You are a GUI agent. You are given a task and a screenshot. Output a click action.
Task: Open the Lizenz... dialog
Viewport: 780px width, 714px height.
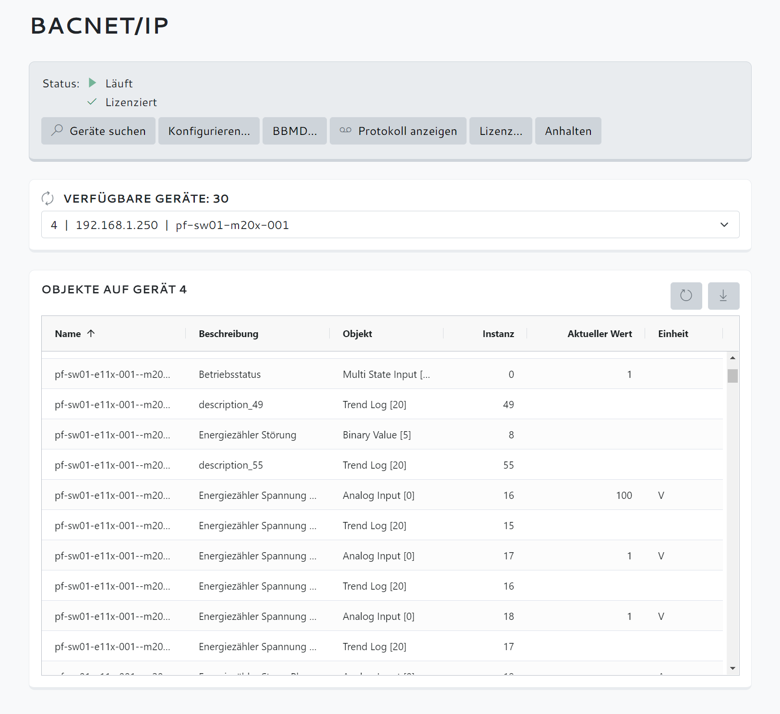pos(501,131)
